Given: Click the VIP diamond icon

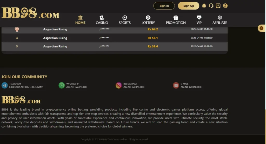Looking at the screenshot, I should 199,18.
